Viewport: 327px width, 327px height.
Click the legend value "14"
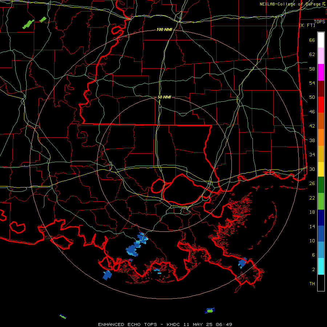tap(312, 226)
